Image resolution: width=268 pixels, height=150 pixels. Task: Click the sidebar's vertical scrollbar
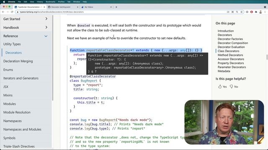click(52, 58)
